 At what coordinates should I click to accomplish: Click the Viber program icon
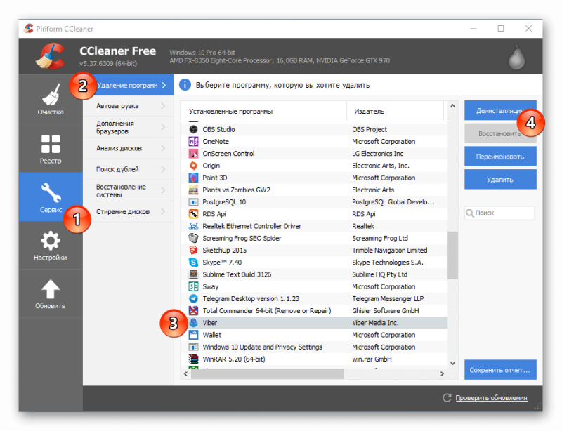pyautogui.click(x=193, y=323)
